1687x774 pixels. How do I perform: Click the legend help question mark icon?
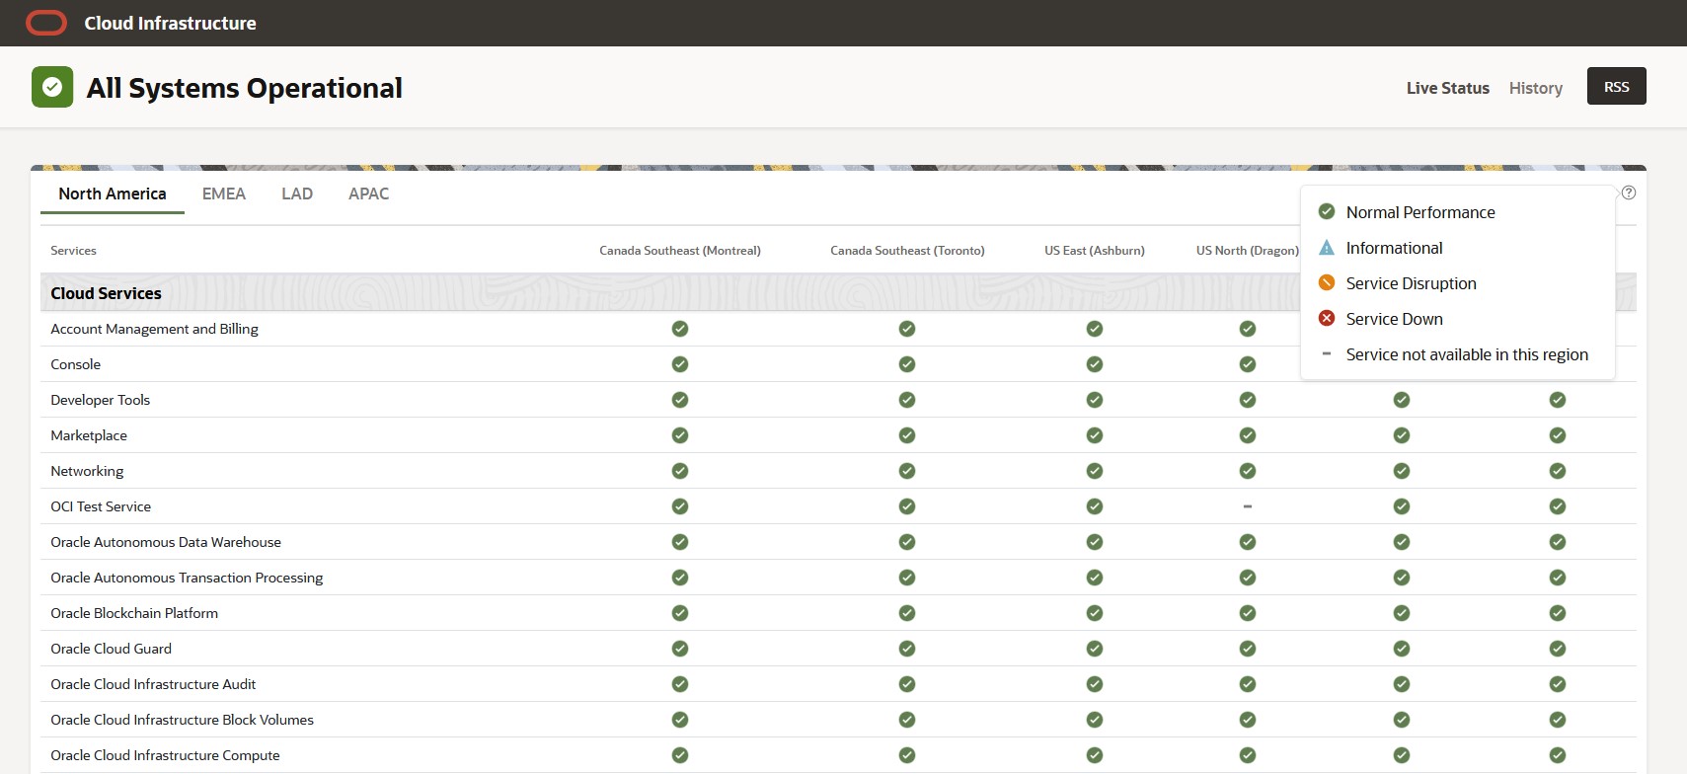point(1629,193)
